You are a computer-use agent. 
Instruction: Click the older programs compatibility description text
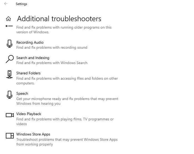64,30
